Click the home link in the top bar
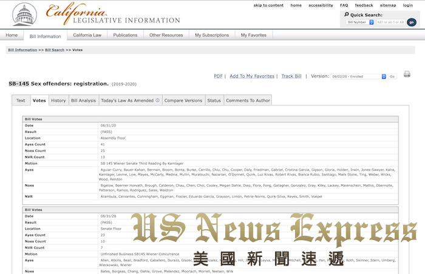This screenshot has width=425, height=274. click(296, 5)
